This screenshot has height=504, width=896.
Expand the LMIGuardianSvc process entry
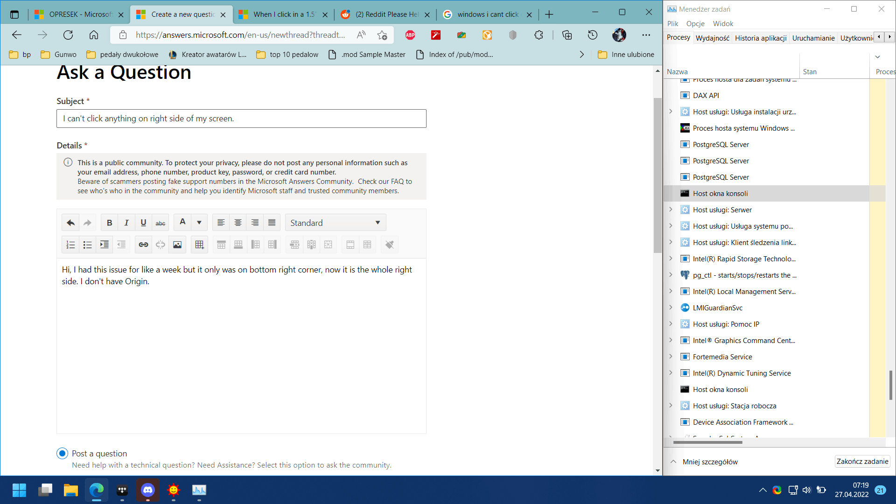671,308
